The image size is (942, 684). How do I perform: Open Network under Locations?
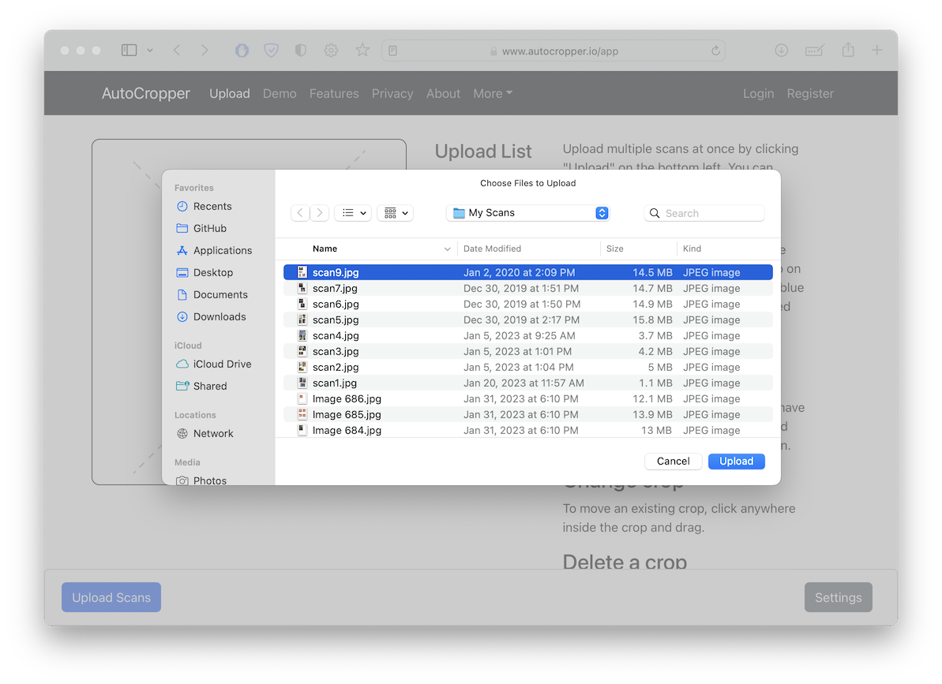[x=205, y=434]
